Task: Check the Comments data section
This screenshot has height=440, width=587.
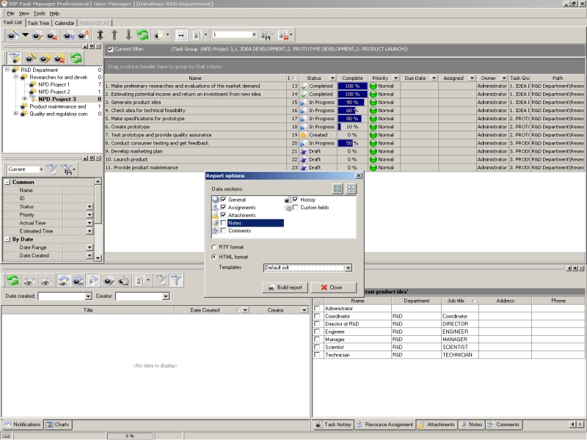Action: click(x=224, y=231)
